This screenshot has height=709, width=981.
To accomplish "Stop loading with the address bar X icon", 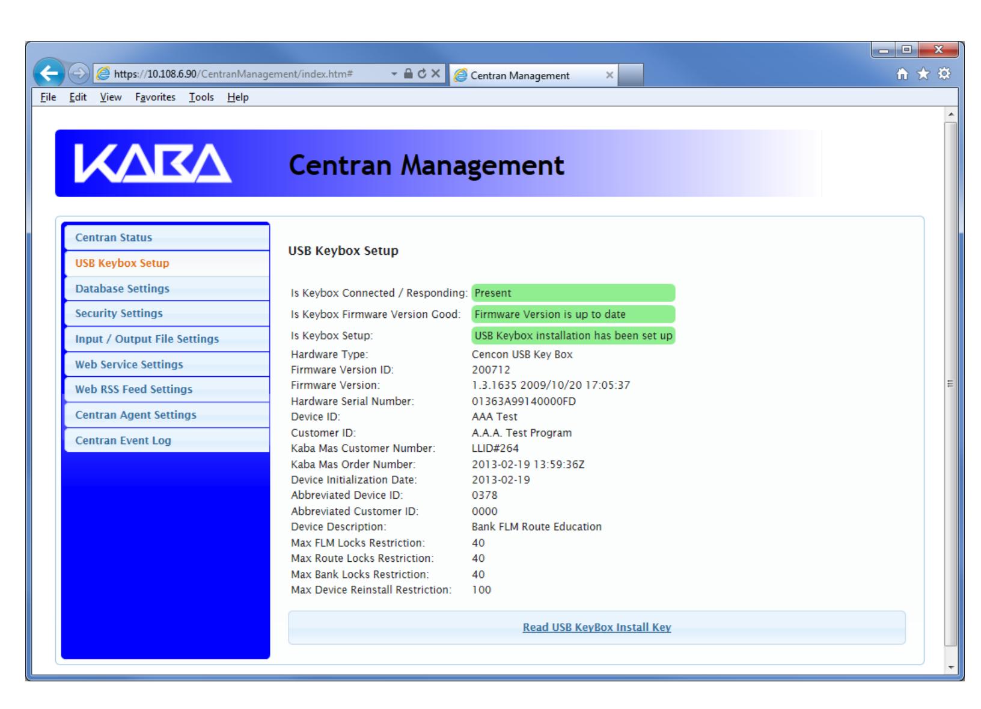I will 435,74.
